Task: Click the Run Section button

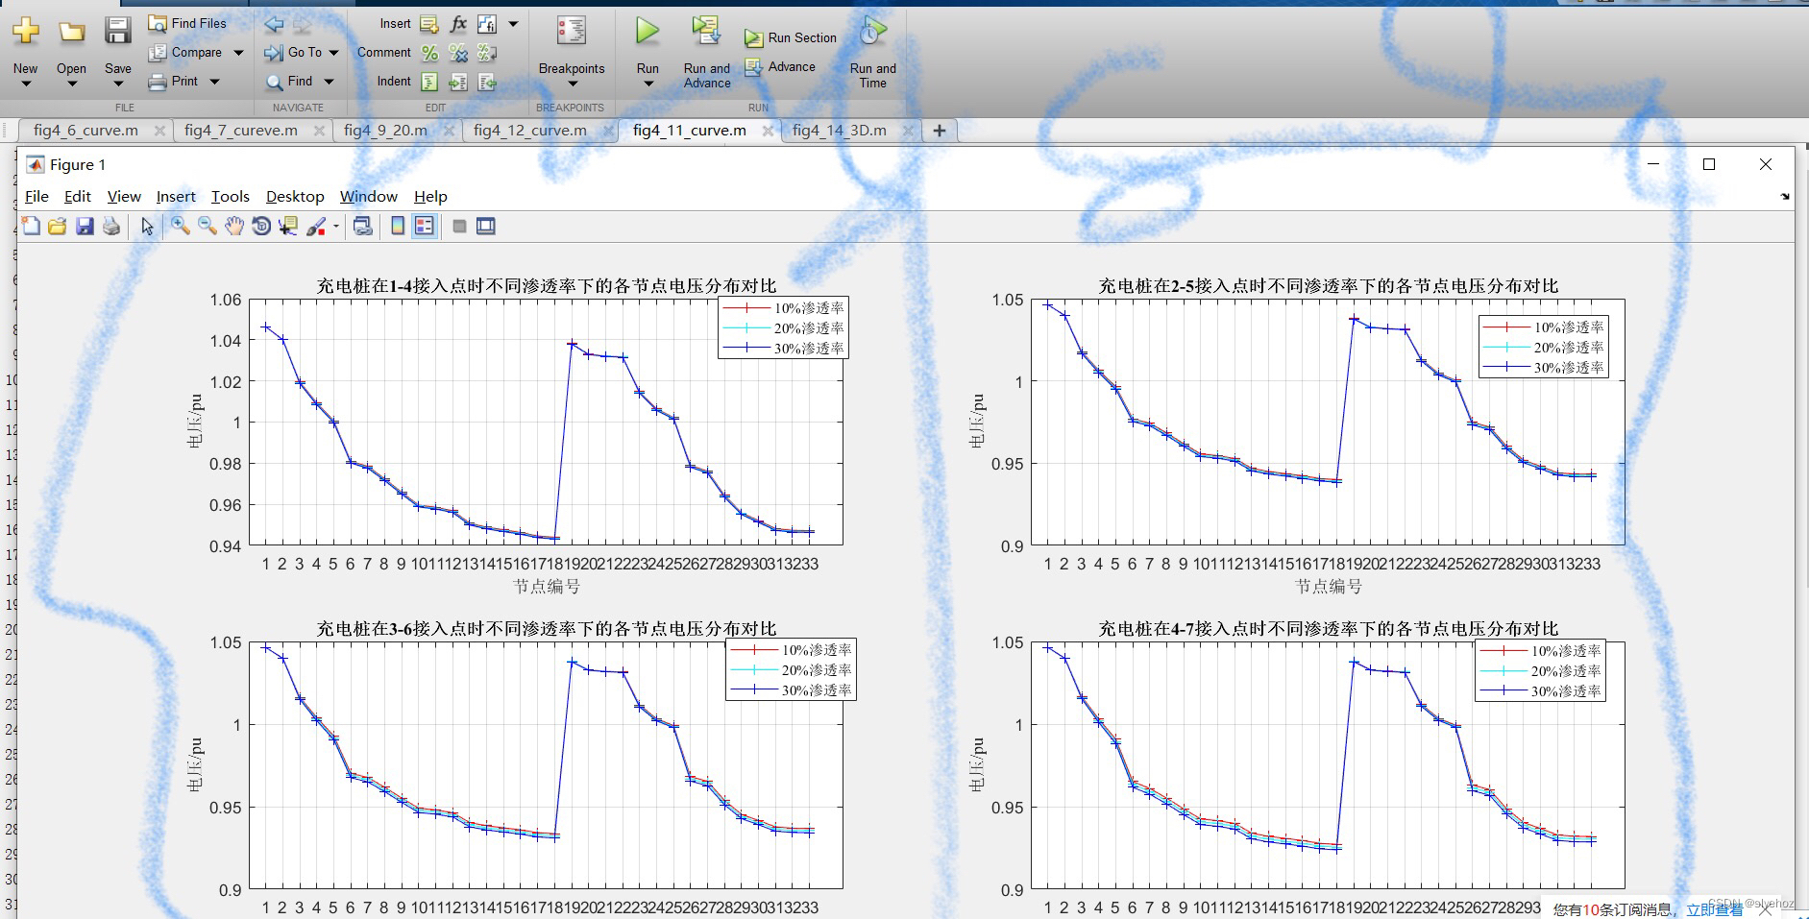Action: (x=791, y=37)
